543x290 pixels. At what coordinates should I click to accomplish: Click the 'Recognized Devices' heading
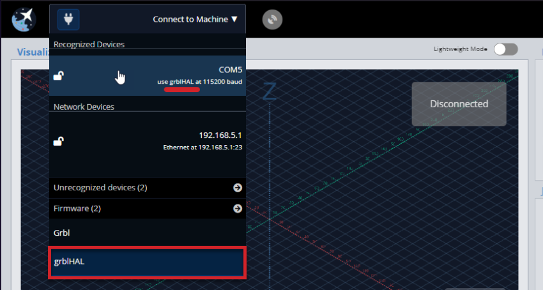click(x=89, y=44)
